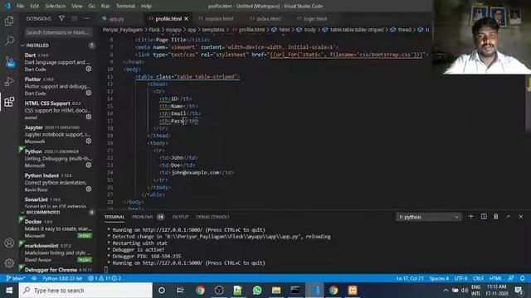Open the gear for the Python extension
531x298 pixels.
(x=89, y=165)
